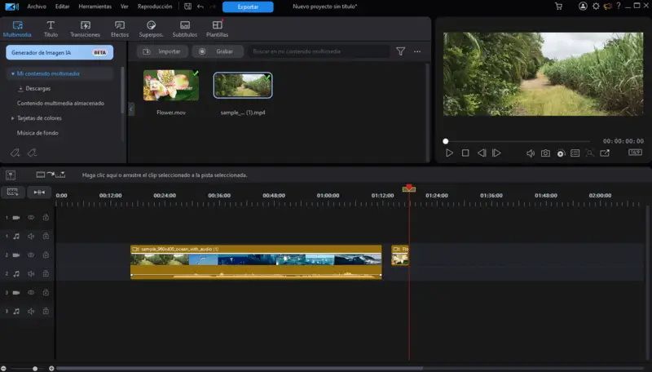Open the Ver menu
The height and width of the screenshot is (372, 652).
(125, 7)
